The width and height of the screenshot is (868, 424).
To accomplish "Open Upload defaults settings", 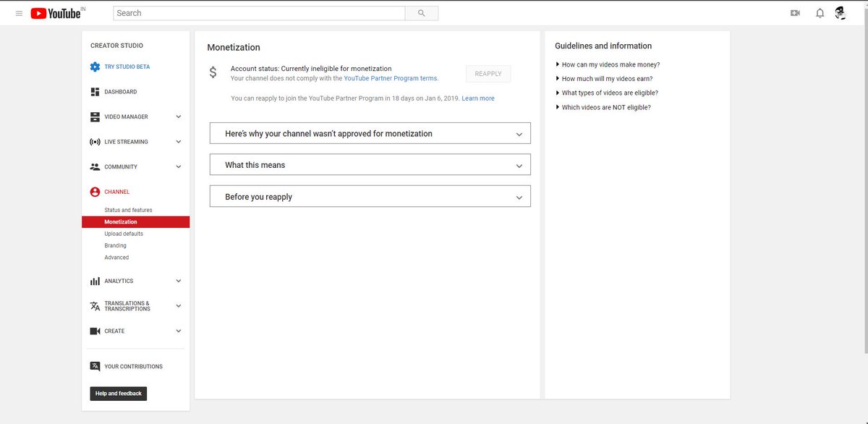I will 124,234.
